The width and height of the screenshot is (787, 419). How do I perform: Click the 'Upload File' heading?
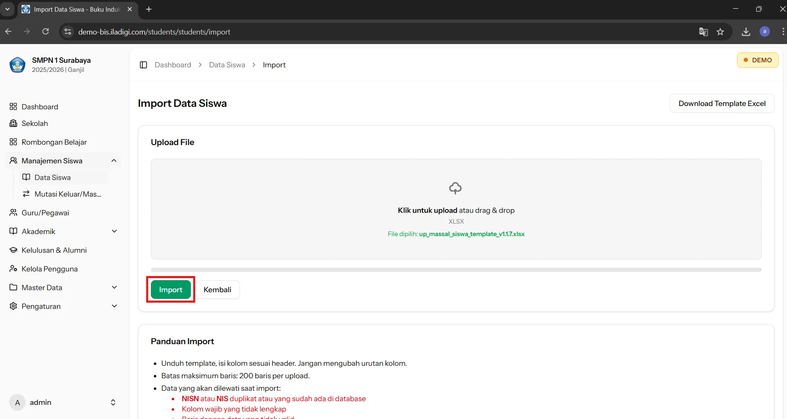[x=173, y=142]
